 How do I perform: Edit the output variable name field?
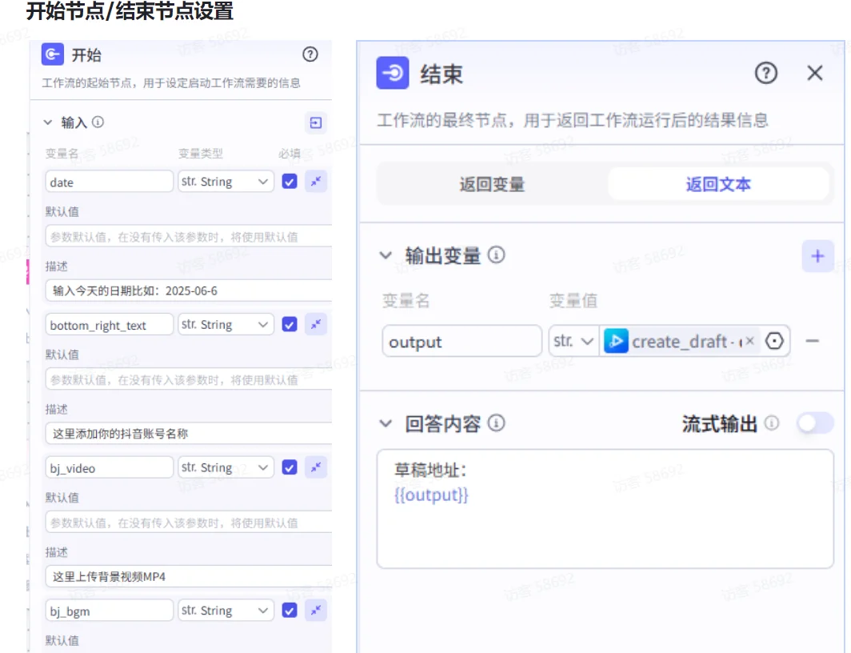click(461, 341)
